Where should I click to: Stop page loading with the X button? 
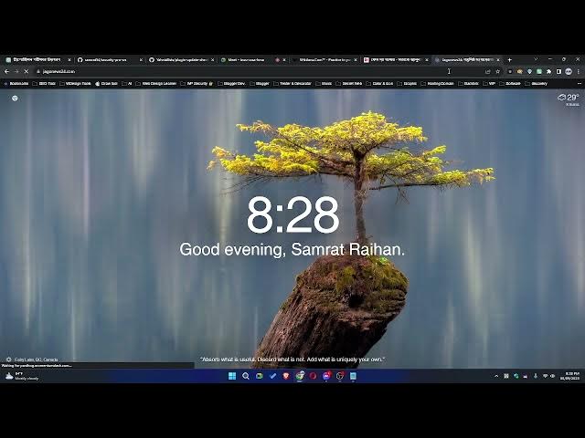[27, 71]
